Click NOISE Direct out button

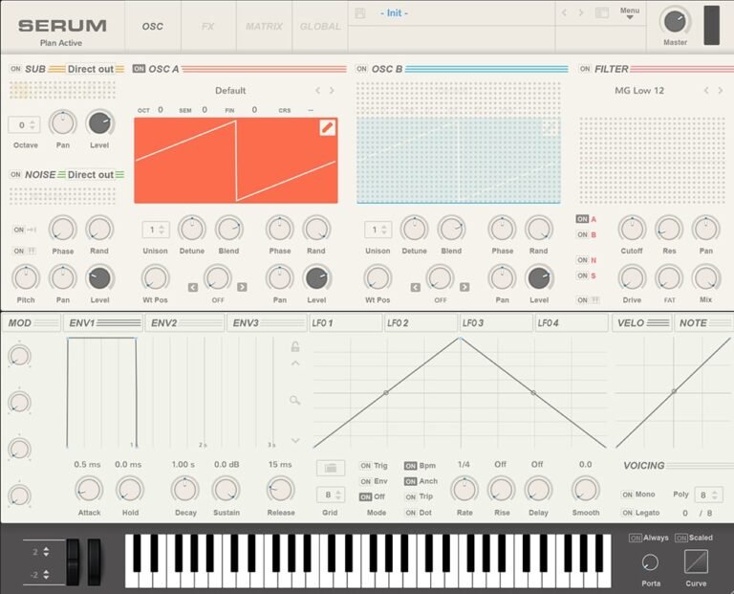(91, 174)
